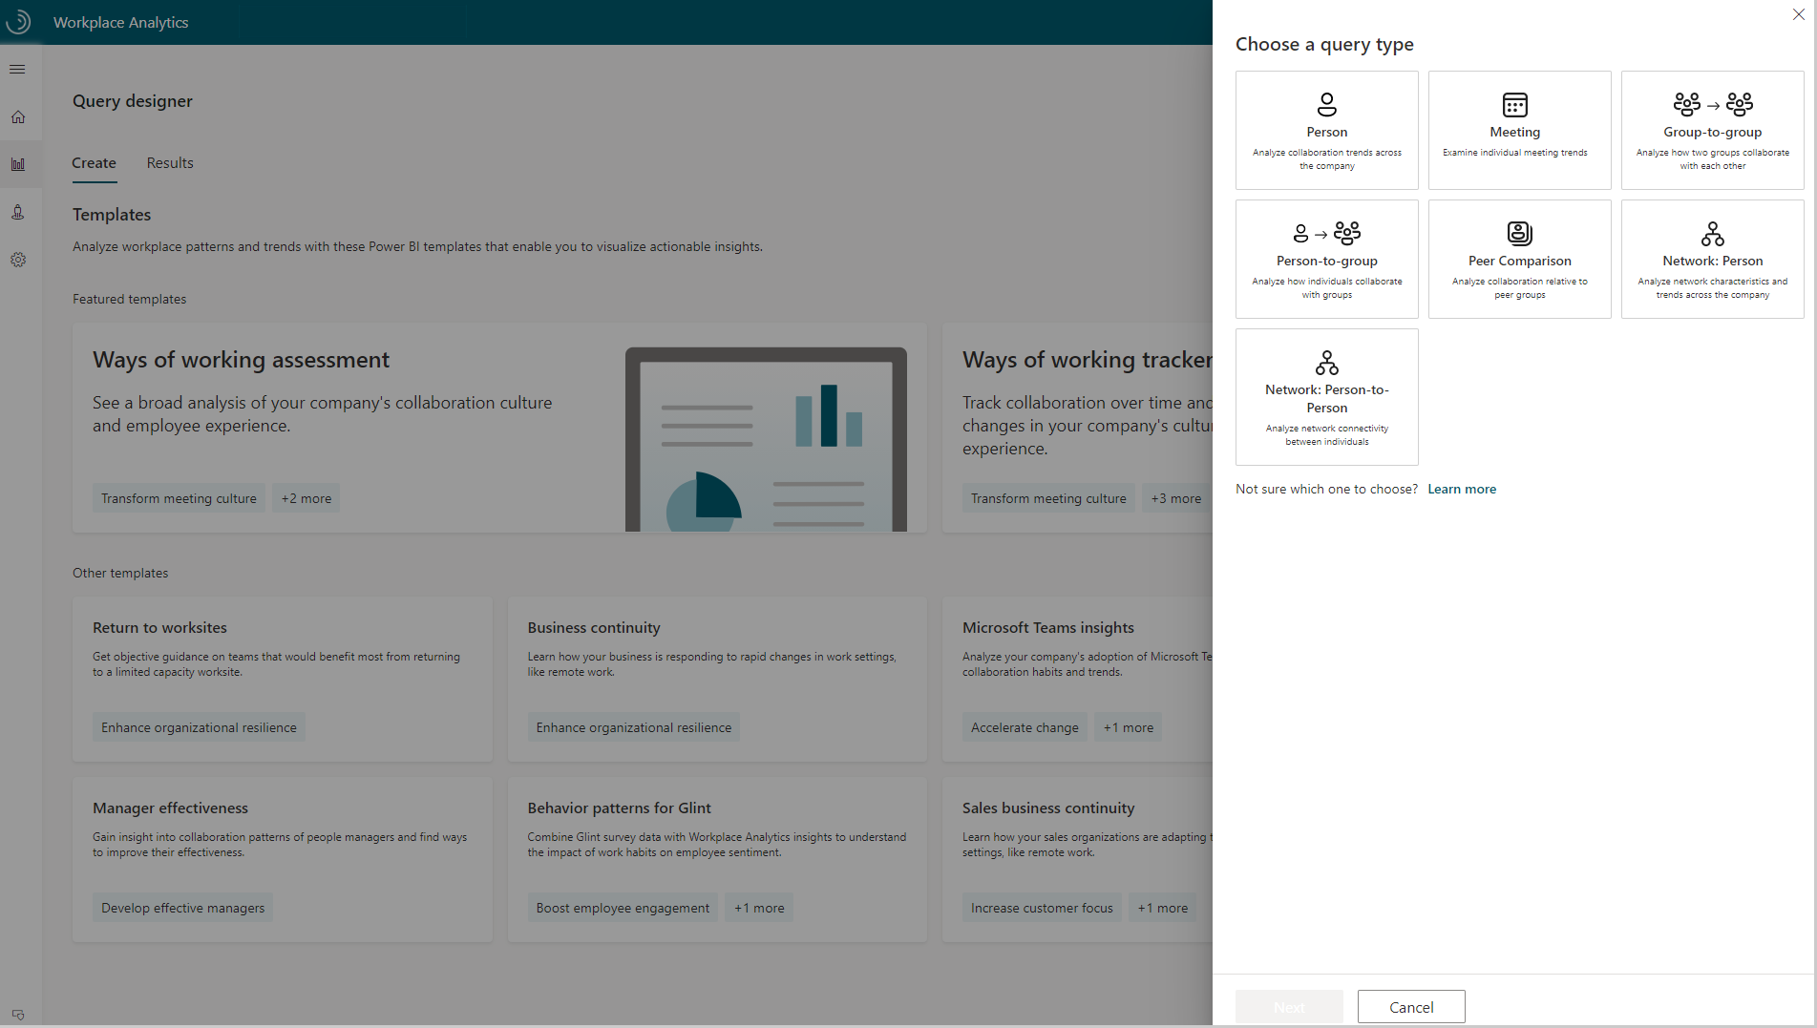
Task: Select the Create tab
Action: point(93,162)
